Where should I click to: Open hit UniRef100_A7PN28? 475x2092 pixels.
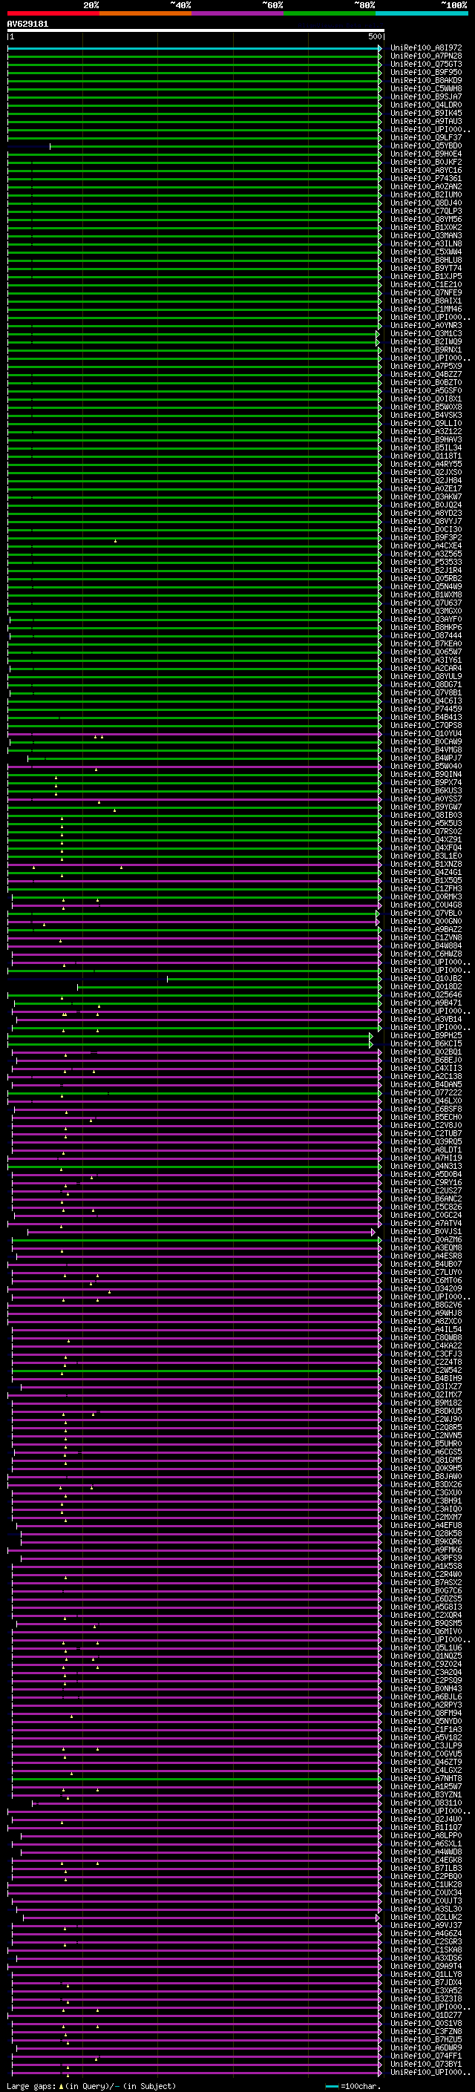click(426, 56)
